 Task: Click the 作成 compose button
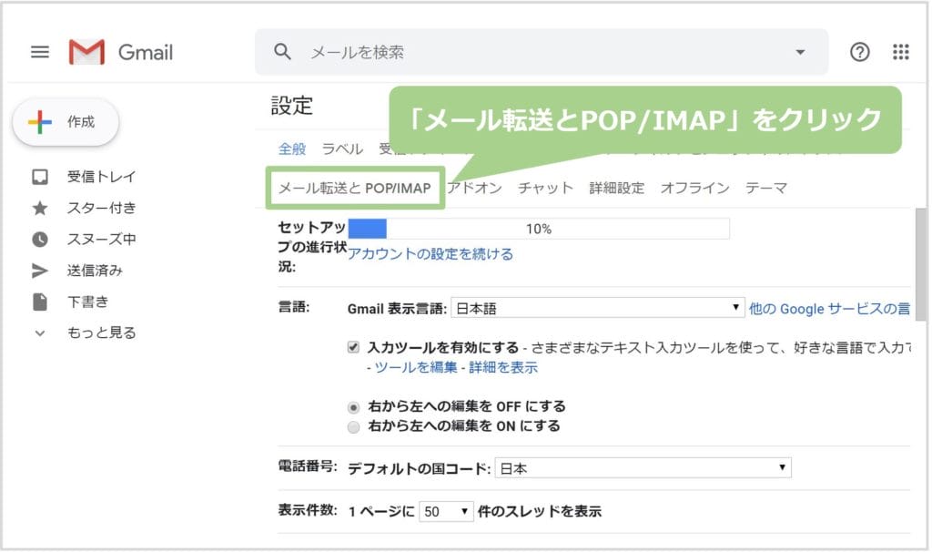(66, 122)
